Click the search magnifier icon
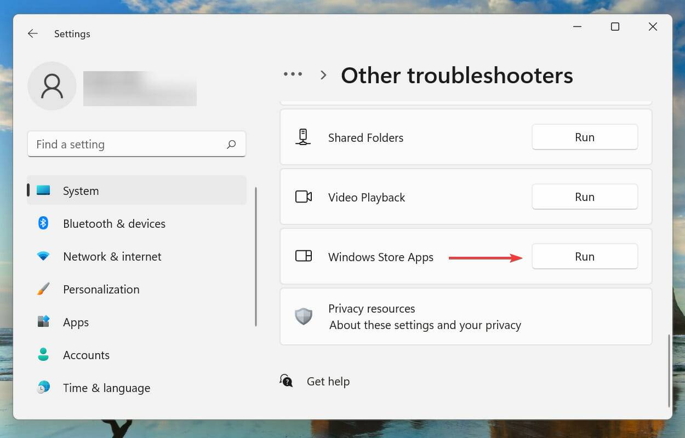Image resolution: width=685 pixels, height=438 pixels. [231, 145]
